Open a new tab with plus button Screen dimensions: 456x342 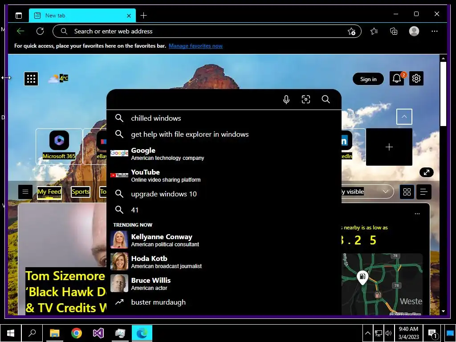[144, 16]
